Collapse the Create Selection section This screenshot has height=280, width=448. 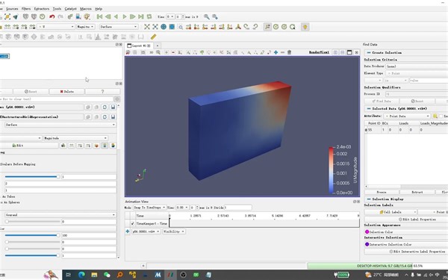click(369, 52)
